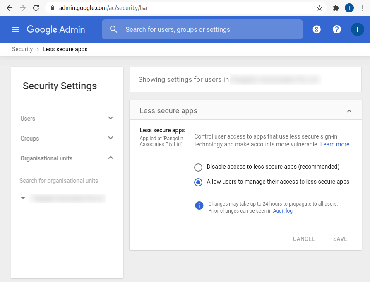Image resolution: width=370 pixels, height=282 pixels.
Task: Collapse the organisation tree triangle
Action: click(x=23, y=198)
